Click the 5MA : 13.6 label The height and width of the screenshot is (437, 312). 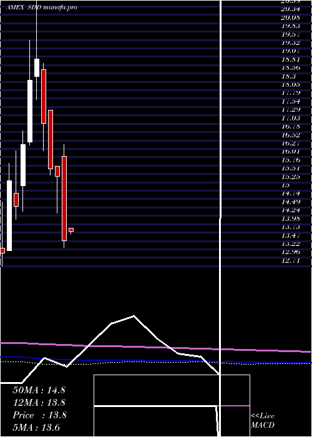(x=36, y=428)
